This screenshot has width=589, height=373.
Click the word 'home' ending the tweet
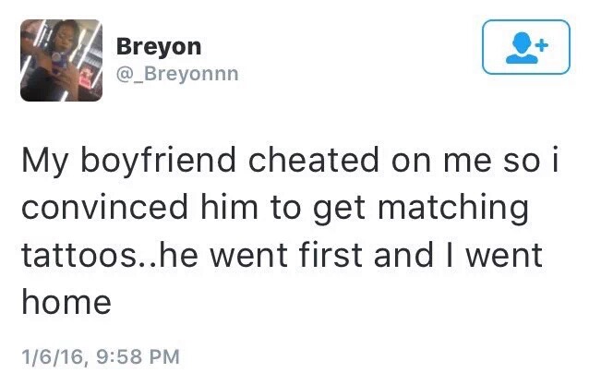point(66,302)
